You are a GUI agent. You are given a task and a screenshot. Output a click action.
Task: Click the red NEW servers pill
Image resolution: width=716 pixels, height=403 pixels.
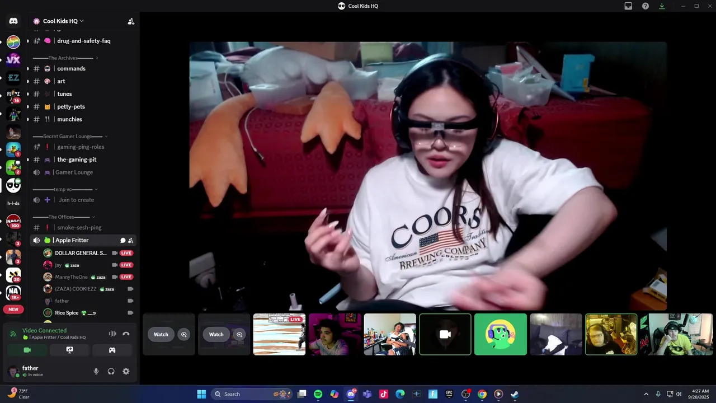click(13, 309)
